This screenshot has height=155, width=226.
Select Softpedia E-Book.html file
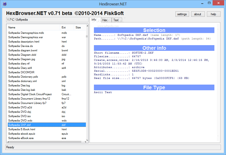(47, 129)
